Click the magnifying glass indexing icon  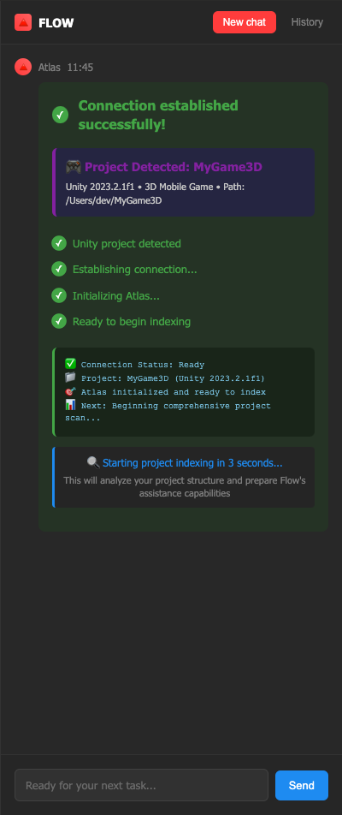coord(93,462)
